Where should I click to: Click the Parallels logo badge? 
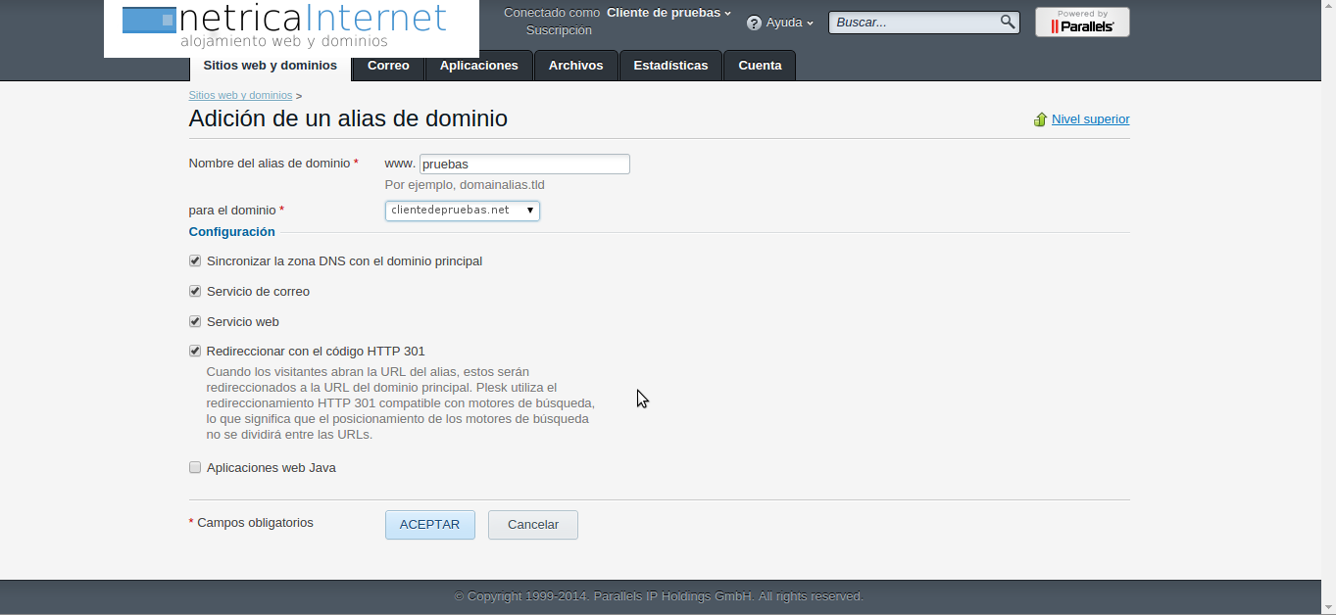[1082, 23]
